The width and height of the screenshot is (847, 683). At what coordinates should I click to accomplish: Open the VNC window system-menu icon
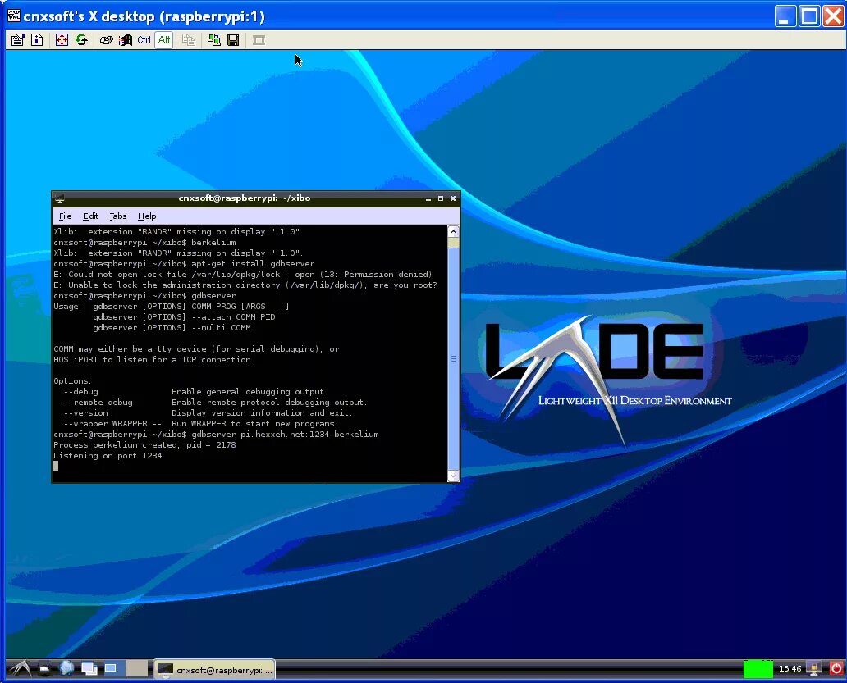[13, 16]
